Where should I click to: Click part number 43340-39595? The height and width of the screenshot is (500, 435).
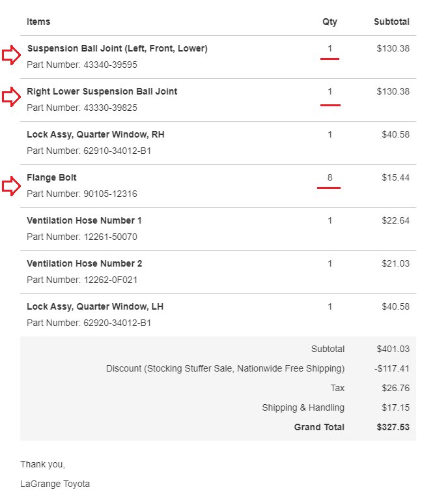coord(110,65)
